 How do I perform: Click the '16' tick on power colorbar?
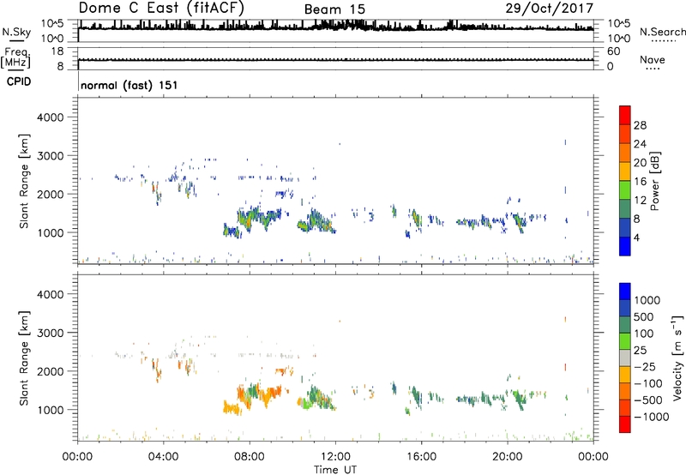[640, 182]
